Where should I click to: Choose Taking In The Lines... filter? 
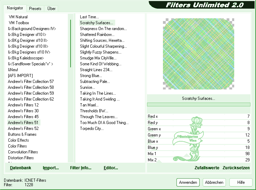click(98, 93)
